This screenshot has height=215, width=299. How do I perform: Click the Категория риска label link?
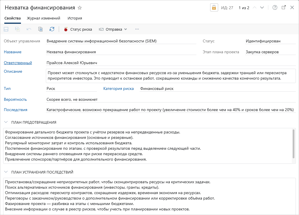tap(118, 89)
